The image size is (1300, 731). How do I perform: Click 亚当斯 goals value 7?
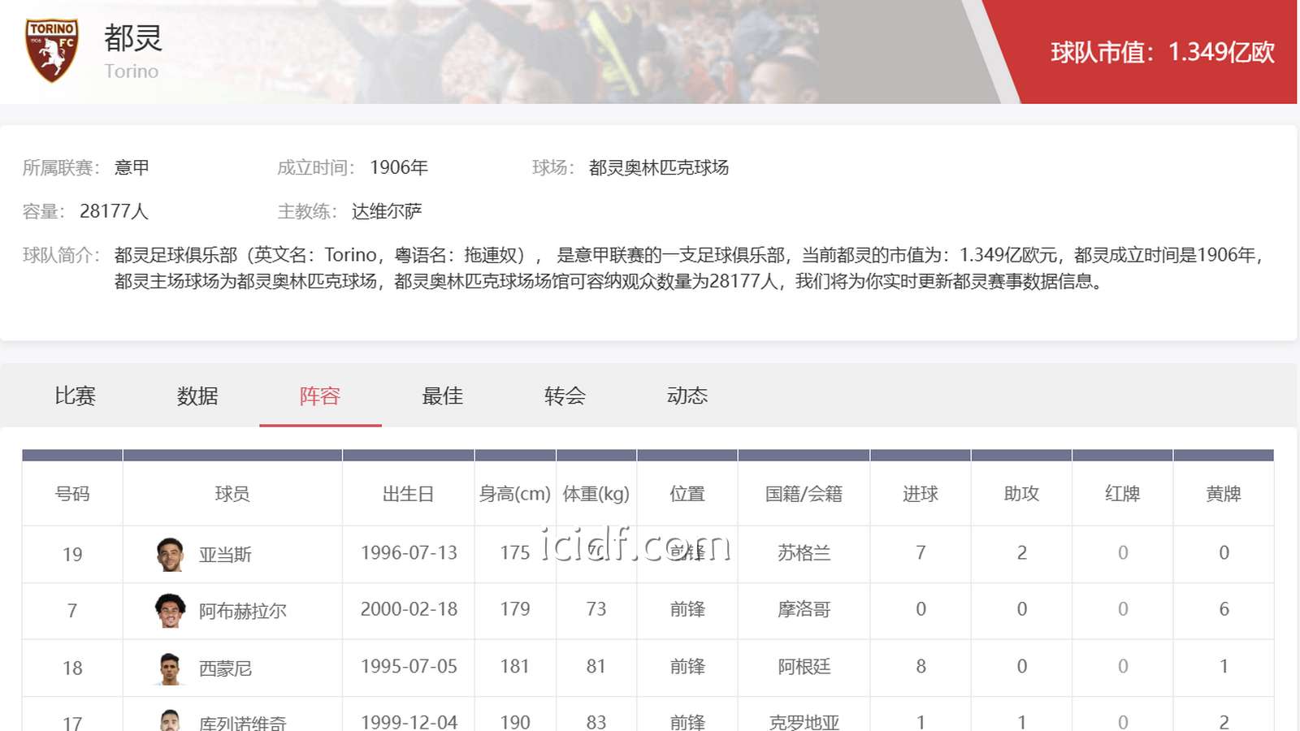[x=921, y=553]
